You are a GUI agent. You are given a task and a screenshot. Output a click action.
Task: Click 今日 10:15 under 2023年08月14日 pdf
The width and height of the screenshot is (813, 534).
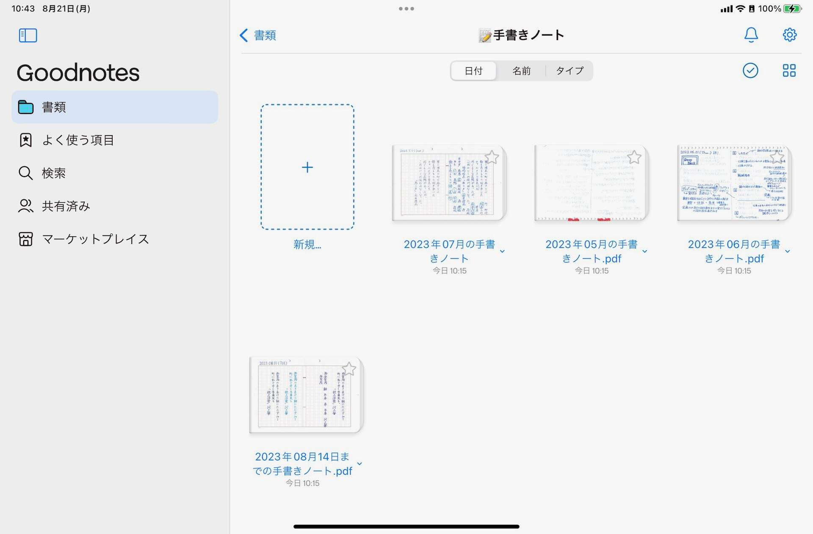pos(302,483)
